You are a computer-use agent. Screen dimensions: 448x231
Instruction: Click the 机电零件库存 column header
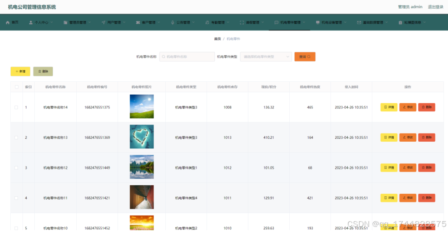click(x=228, y=87)
